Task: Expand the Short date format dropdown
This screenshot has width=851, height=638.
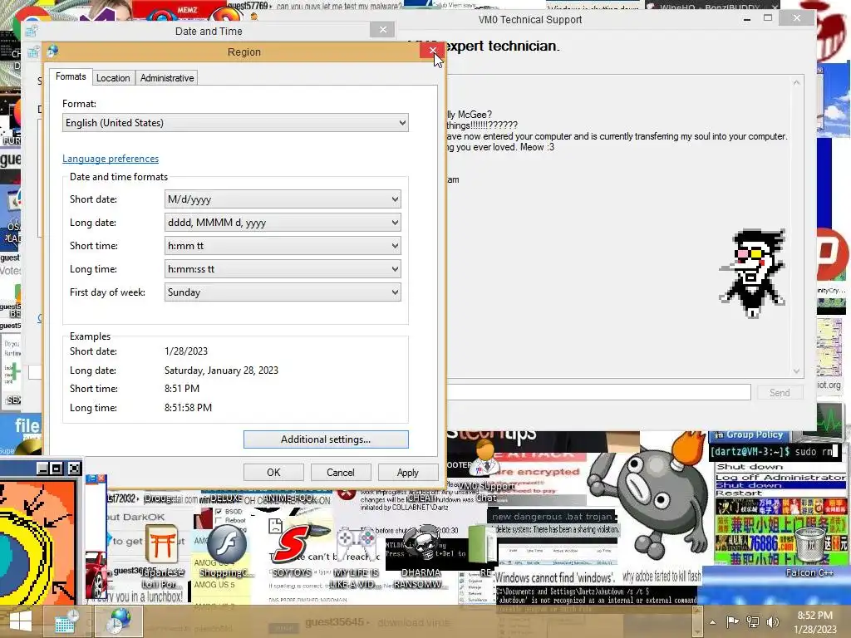Action: (283, 199)
